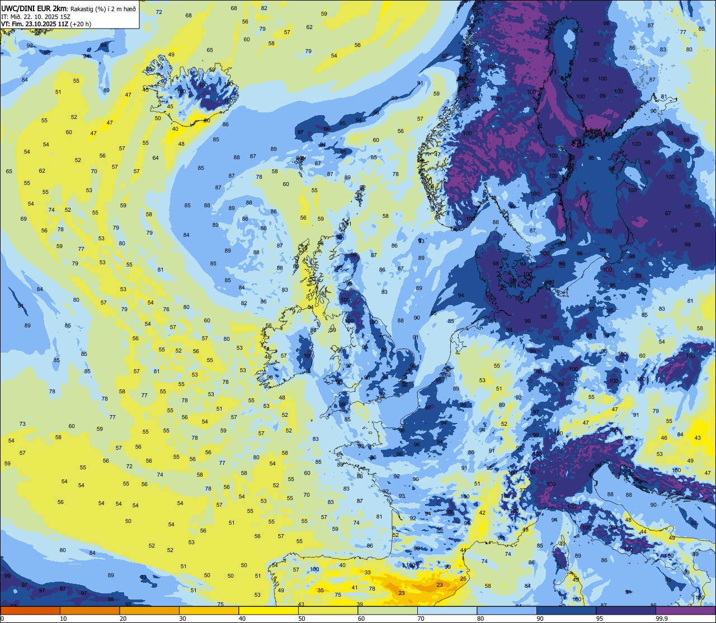Click the 95–99.9 navy legend swatch
The width and height of the screenshot is (716, 623).
626,611
